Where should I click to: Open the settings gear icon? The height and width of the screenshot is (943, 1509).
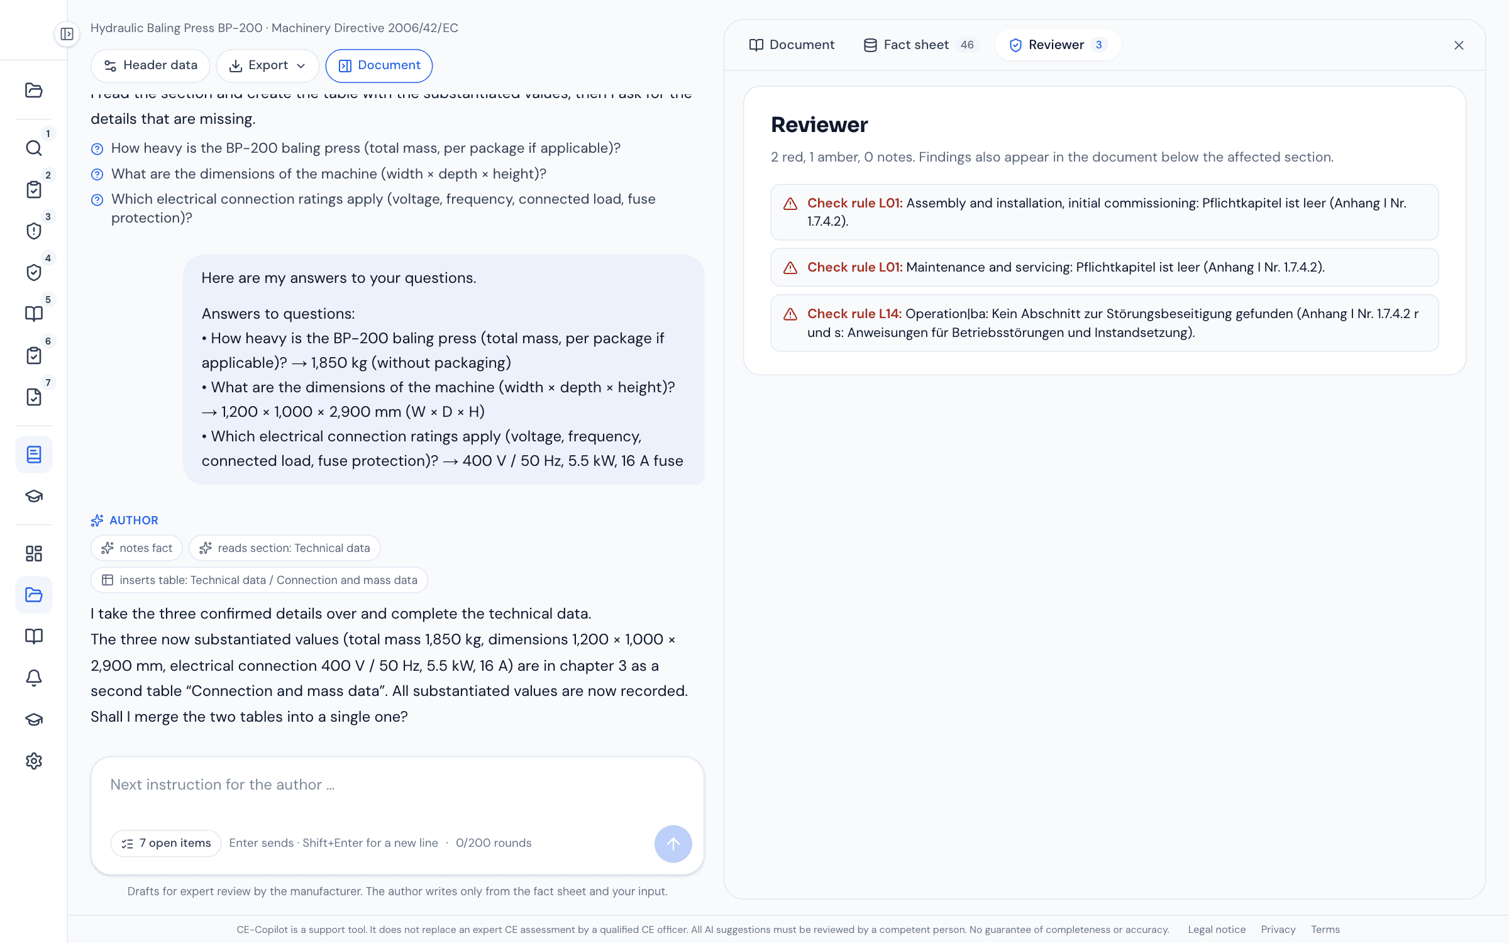tap(34, 761)
